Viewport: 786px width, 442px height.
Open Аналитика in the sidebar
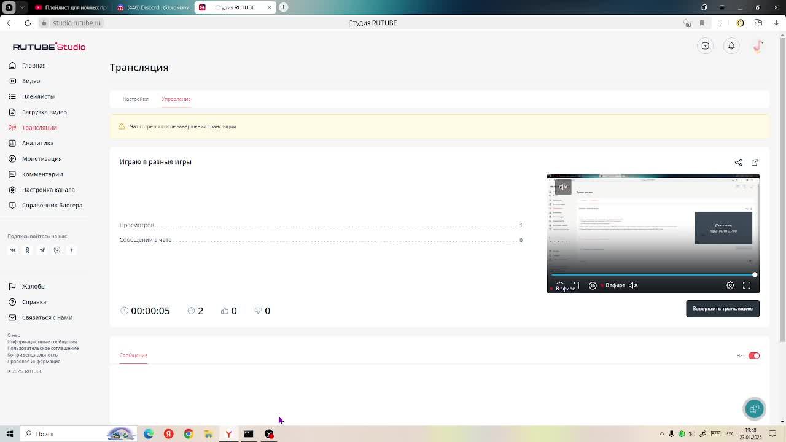pyautogui.click(x=37, y=143)
